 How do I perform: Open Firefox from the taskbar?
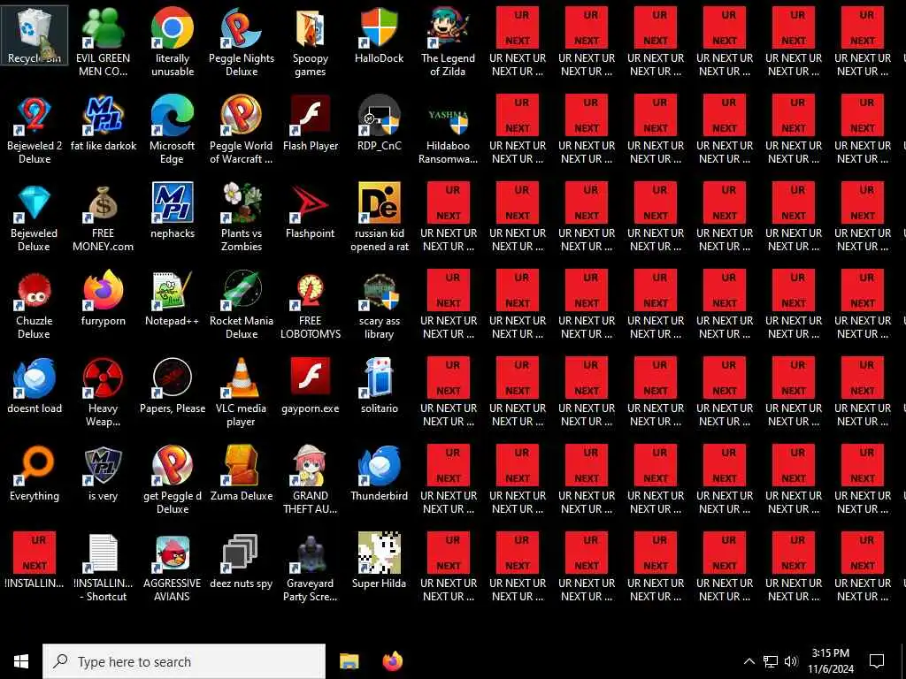pyautogui.click(x=393, y=661)
